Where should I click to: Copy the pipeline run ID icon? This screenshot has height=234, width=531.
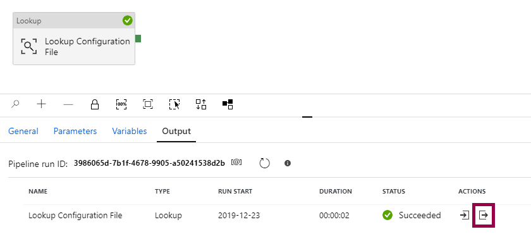tap(236, 163)
